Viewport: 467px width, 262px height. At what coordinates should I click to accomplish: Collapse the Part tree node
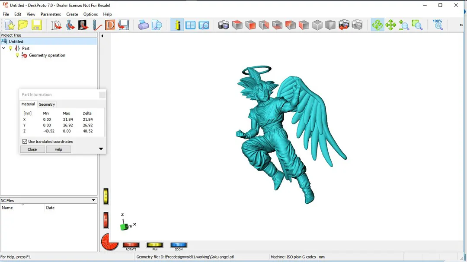click(4, 48)
